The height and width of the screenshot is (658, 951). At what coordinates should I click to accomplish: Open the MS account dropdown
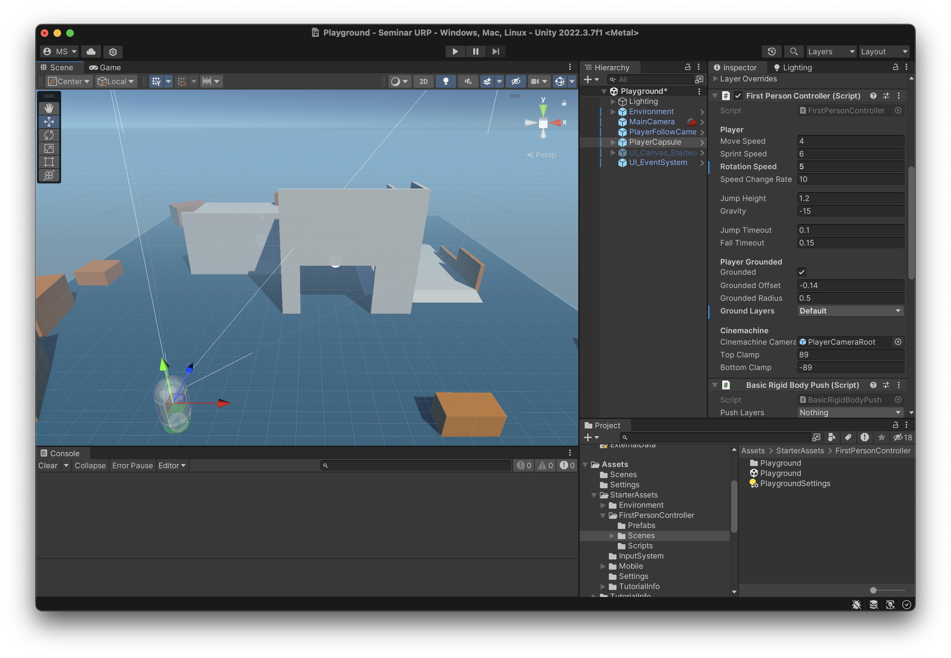coord(60,51)
